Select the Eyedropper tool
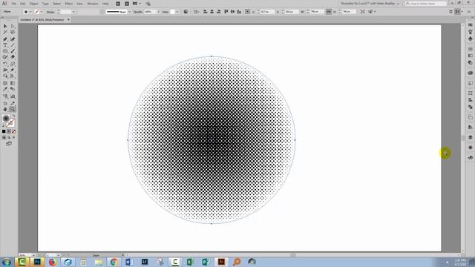Screen dimensions: 475x267 tap(5, 89)
